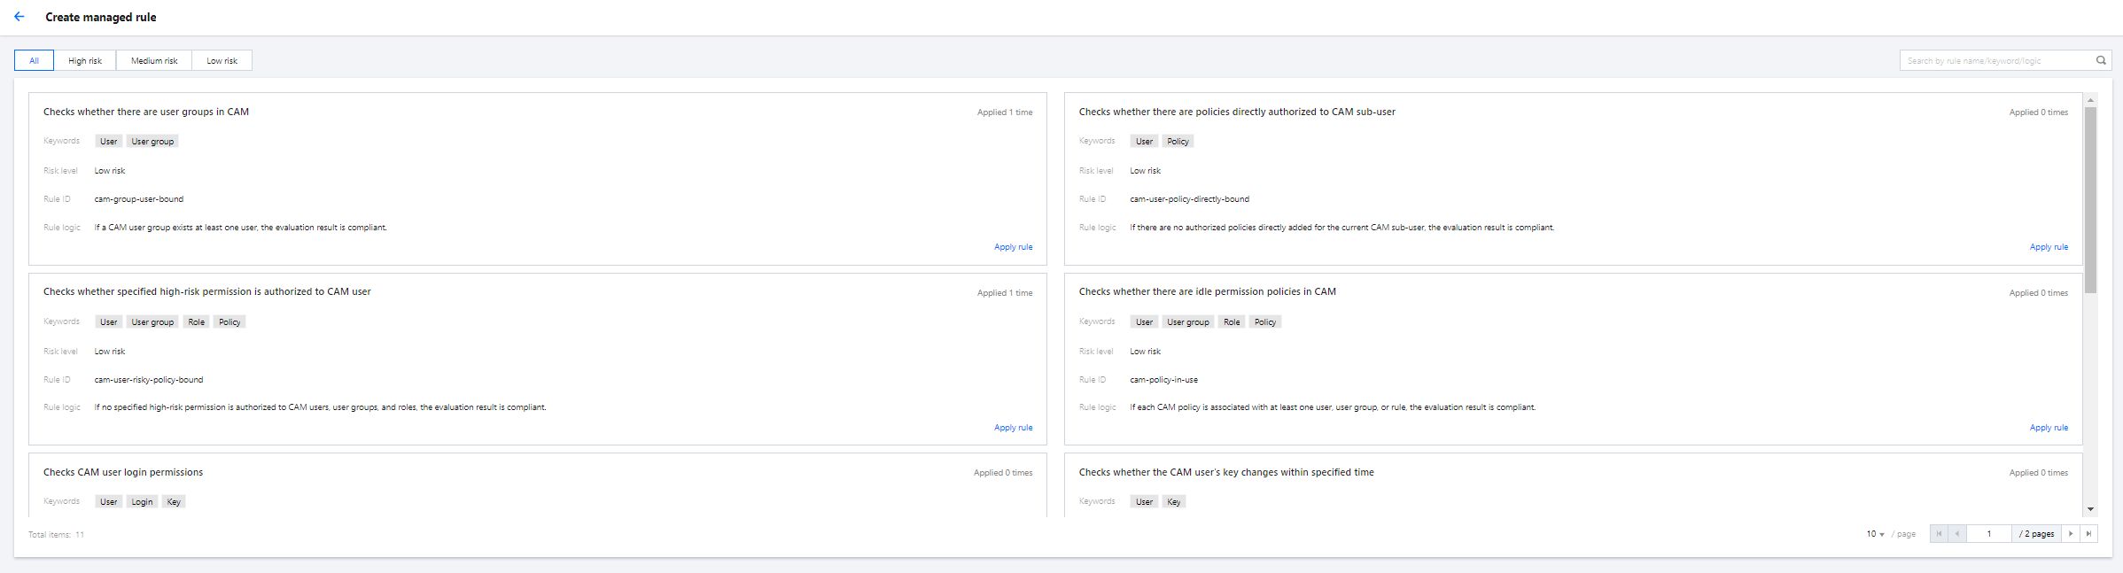Apply the cam-policy-in-use rule
The image size is (2123, 573).
coord(2049,428)
